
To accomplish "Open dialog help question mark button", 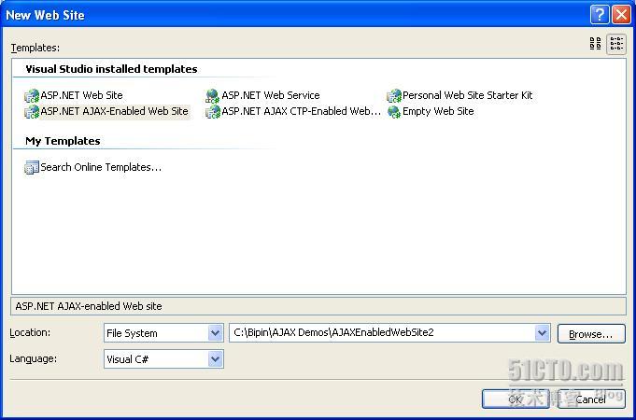I will (x=600, y=15).
